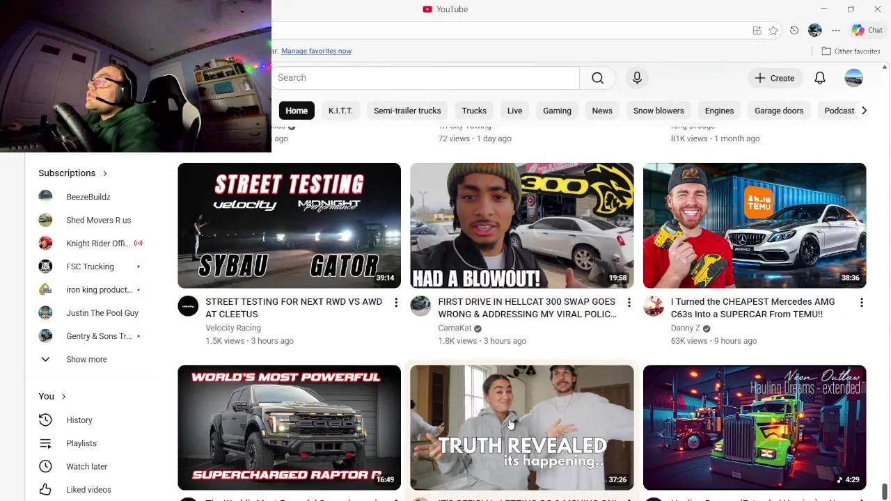Viewport: 891px width, 501px height.
Task: Open BeezeBuildz channel avatar in sidebar
Action: pyautogui.click(x=45, y=197)
